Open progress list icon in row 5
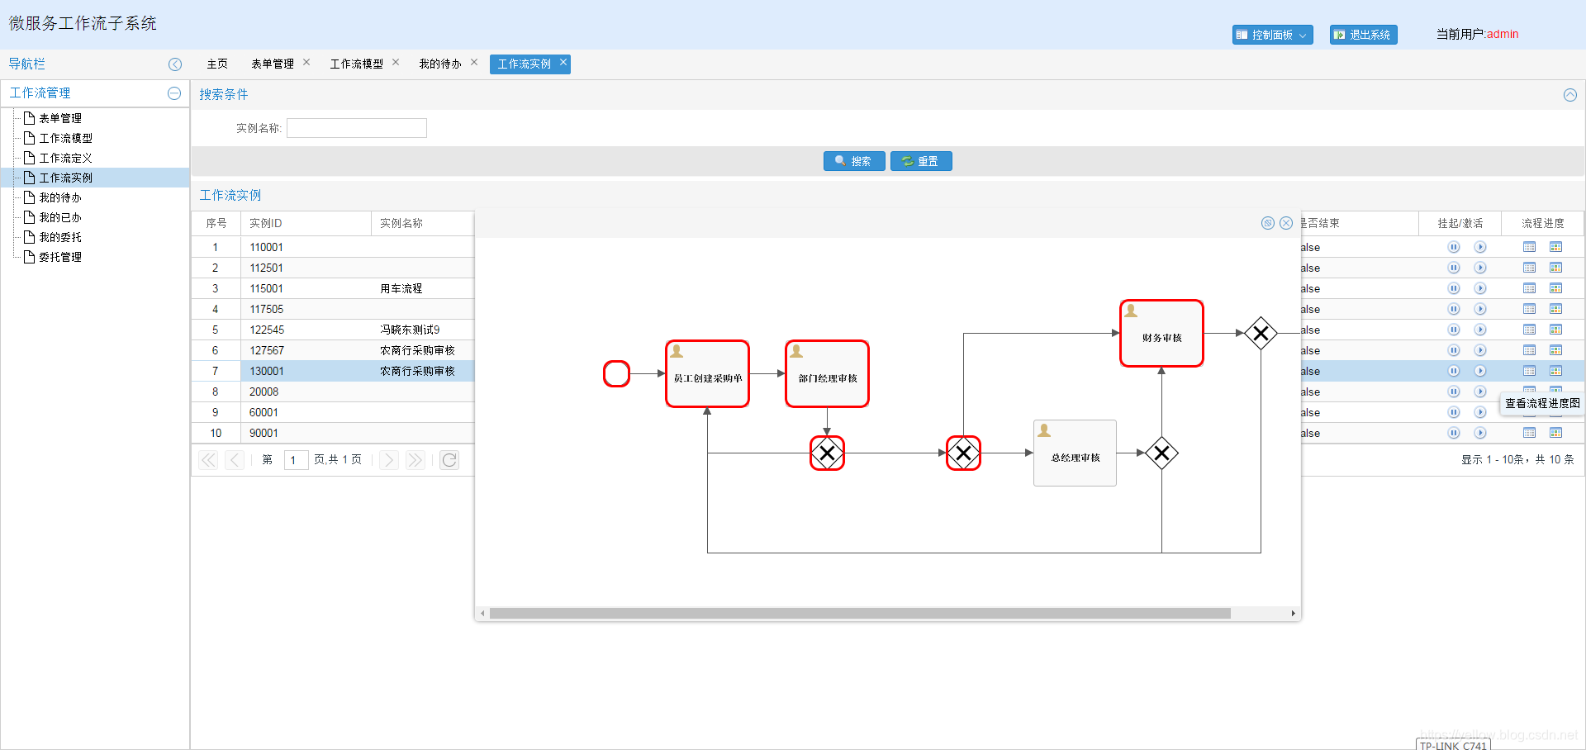 point(1530,330)
